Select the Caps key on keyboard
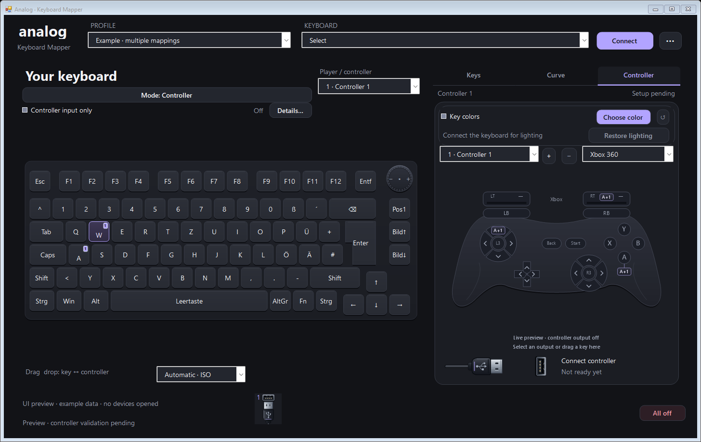The height and width of the screenshot is (442, 701). click(48, 255)
